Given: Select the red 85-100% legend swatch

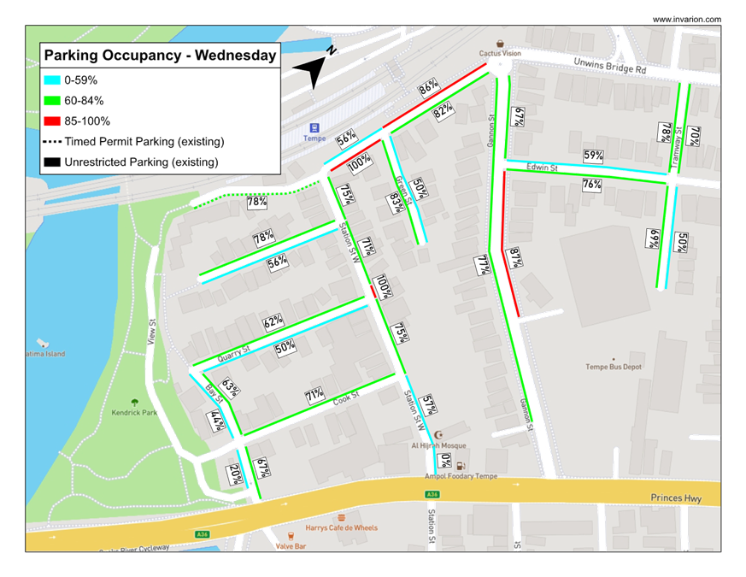Looking at the screenshot, I should point(53,121).
